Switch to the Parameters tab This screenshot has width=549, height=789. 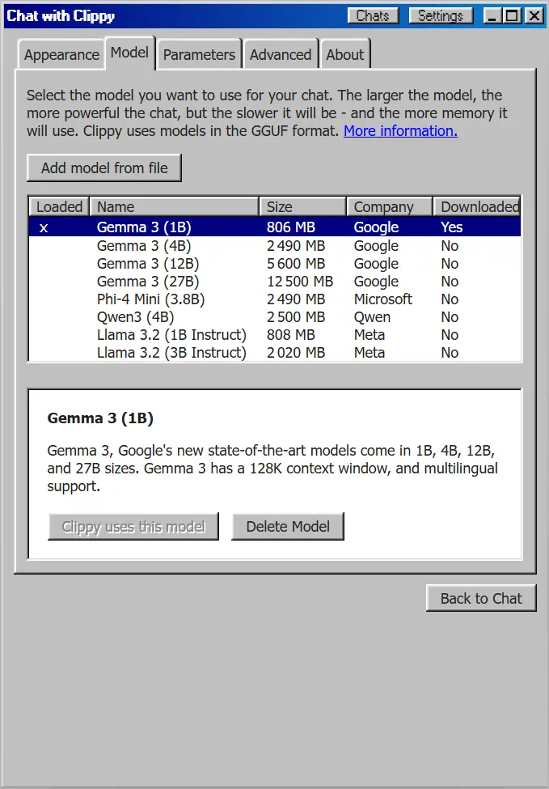coord(199,54)
